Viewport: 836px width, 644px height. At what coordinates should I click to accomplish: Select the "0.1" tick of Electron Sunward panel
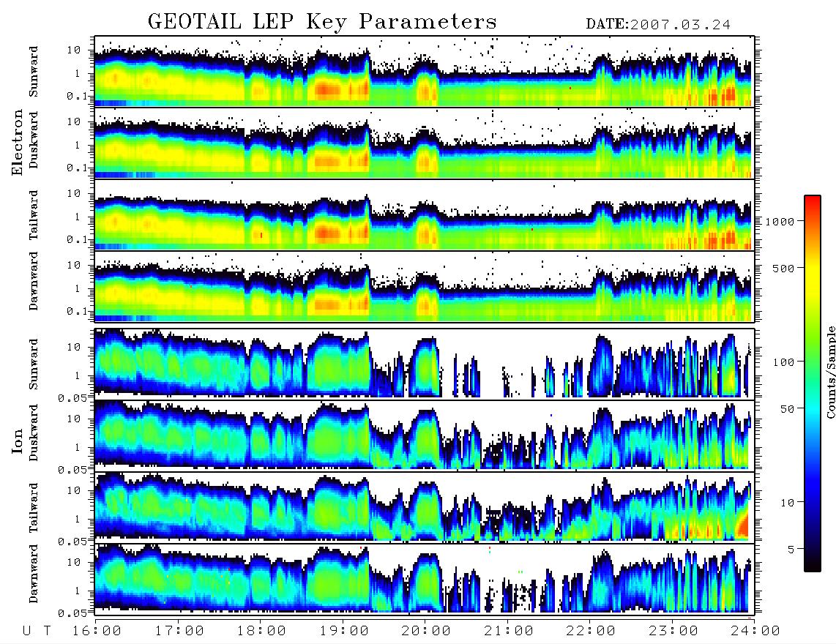click(x=76, y=96)
